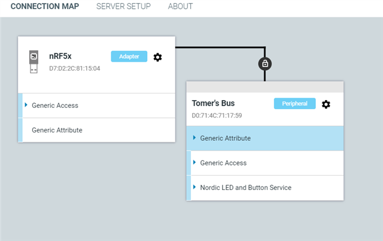Click address D0:71:4C:71:17:59

(217, 115)
